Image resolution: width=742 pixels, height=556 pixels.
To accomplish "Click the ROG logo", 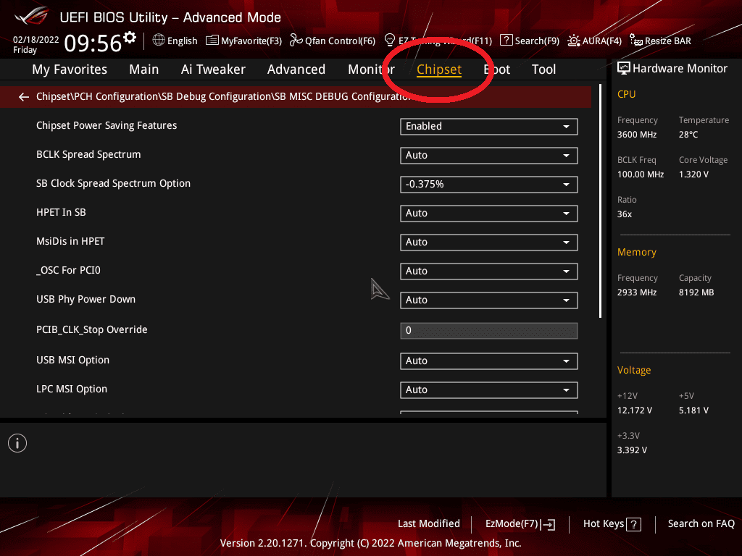I will pyautogui.click(x=32, y=16).
